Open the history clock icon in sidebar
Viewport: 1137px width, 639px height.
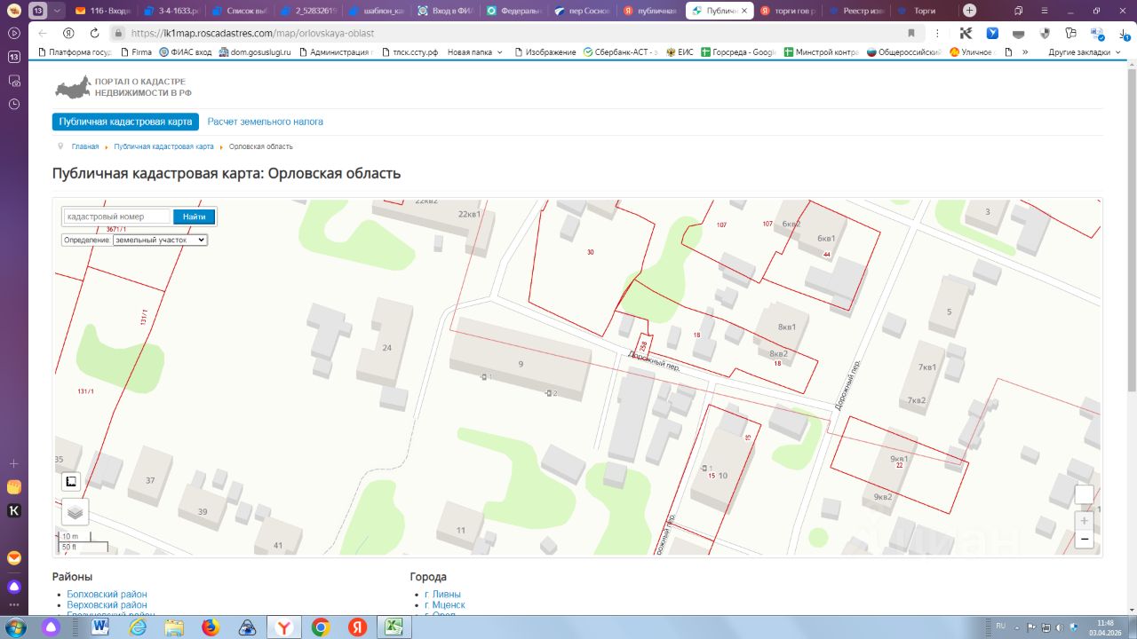click(14, 104)
